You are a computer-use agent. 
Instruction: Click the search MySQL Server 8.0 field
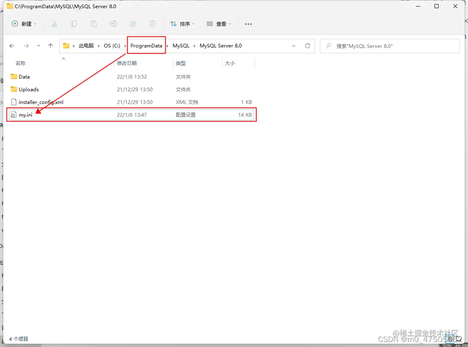(x=389, y=46)
